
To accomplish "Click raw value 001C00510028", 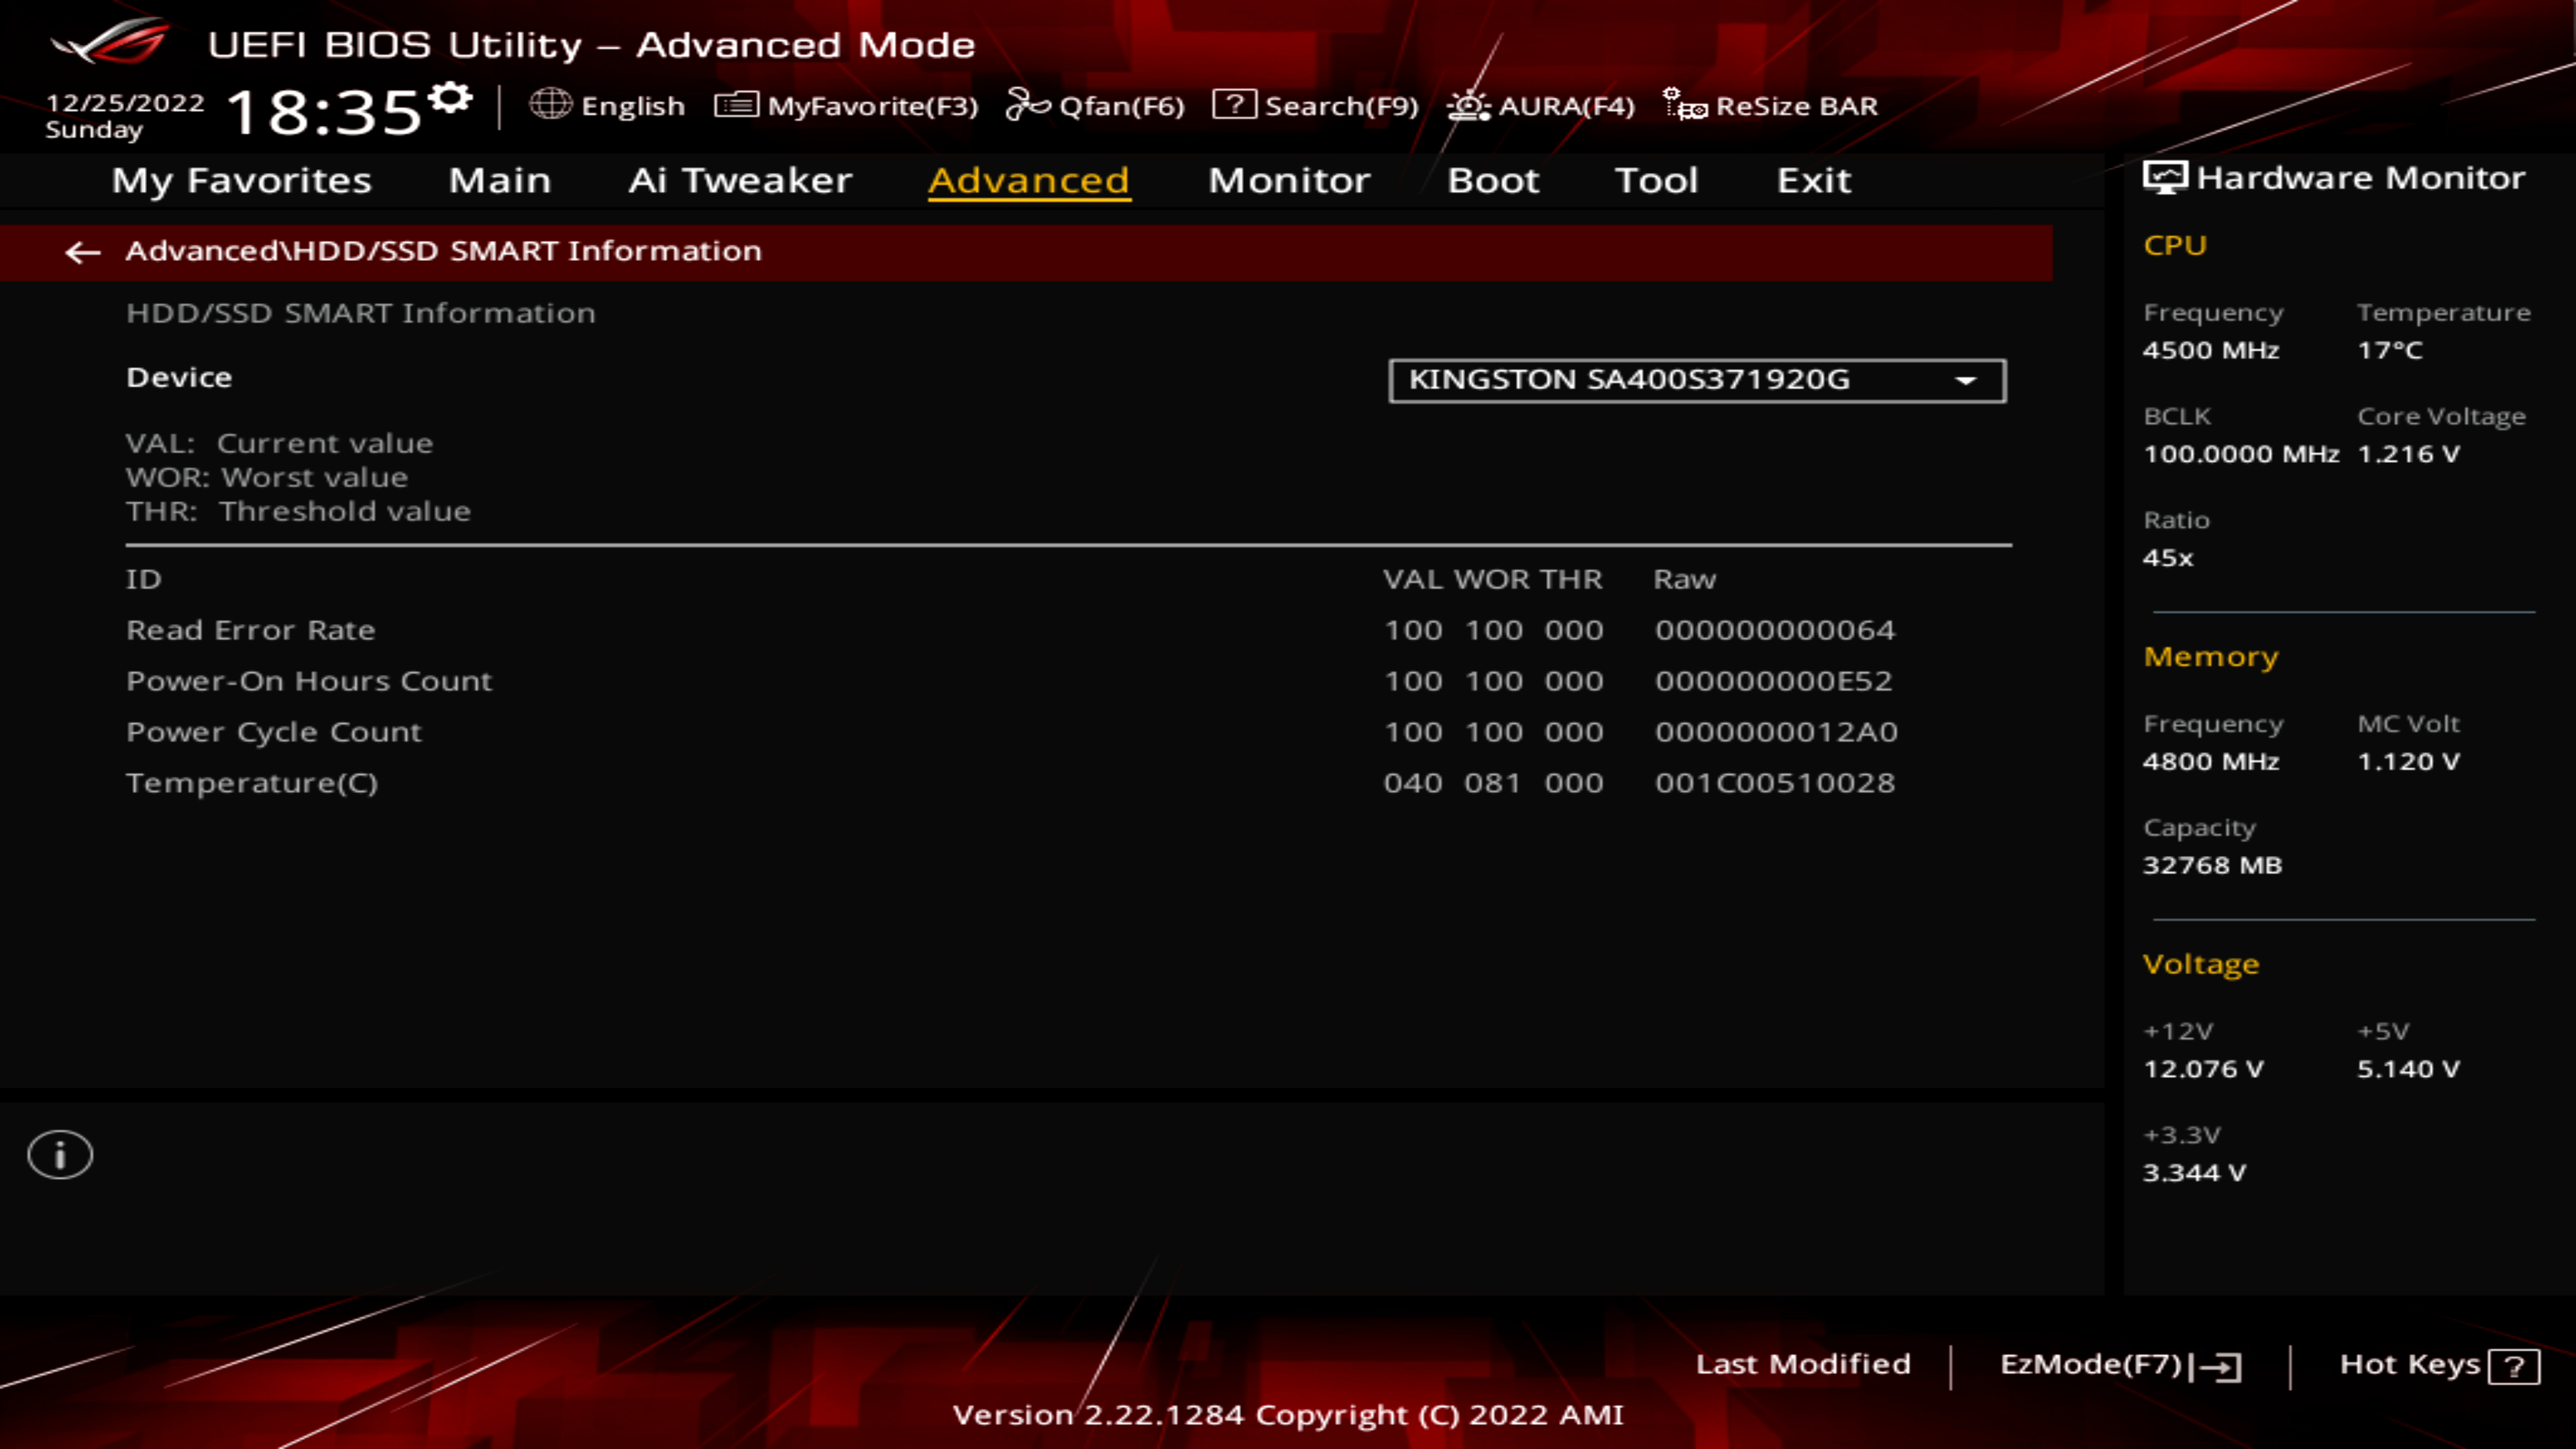I will tap(1775, 783).
